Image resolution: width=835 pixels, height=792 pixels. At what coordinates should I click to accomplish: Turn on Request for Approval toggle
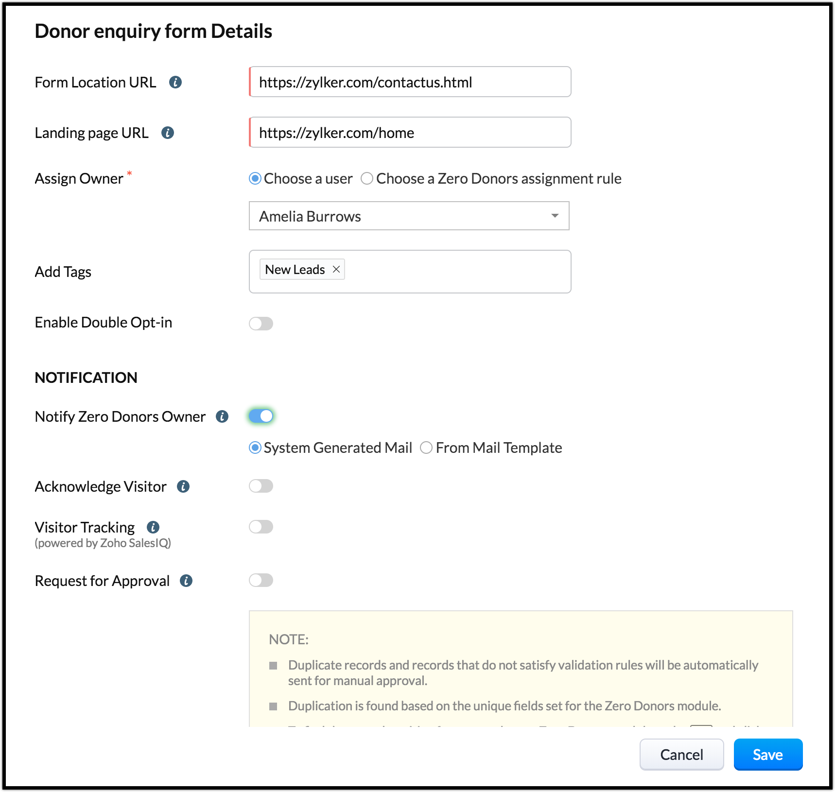tap(261, 580)
